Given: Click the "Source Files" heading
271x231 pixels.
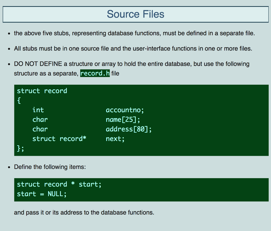Looking at the screenshot, I should pos(135,14).
